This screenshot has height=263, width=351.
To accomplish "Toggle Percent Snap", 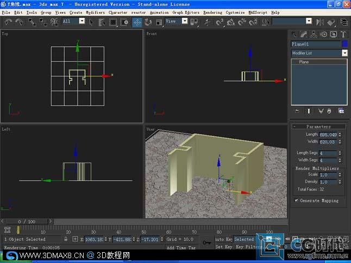I will click(x=242, y=22).
